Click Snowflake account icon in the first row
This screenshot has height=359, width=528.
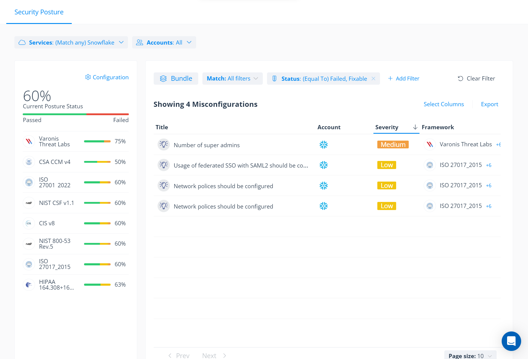323,145
